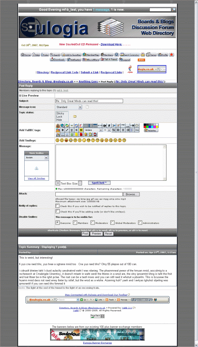Click into the Subject input field

click(x=89, y=101)
